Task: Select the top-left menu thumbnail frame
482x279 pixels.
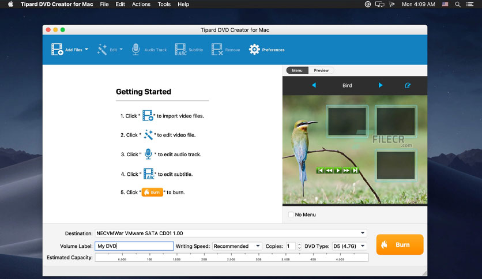Action: click(347, 122)
